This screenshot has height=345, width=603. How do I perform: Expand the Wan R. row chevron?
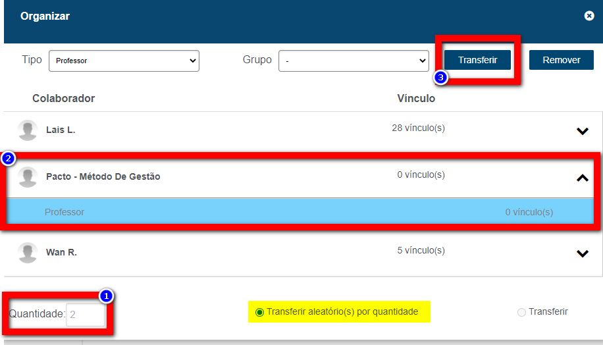point(582,253)
